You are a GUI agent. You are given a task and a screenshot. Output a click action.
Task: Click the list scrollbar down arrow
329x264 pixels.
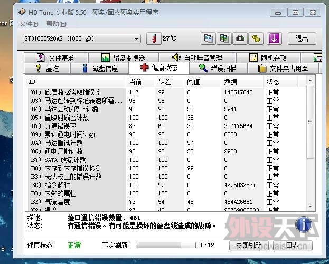pyautogui.click(x=311, y=206)
